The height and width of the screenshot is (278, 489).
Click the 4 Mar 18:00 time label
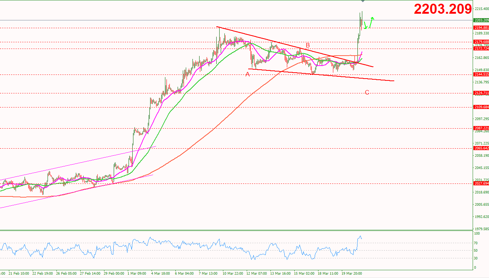[161, 274]
